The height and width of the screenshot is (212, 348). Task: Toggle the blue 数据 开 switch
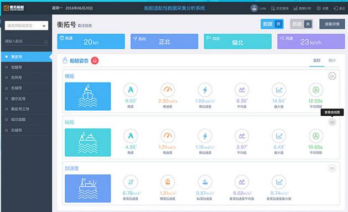tap(272, 24)
